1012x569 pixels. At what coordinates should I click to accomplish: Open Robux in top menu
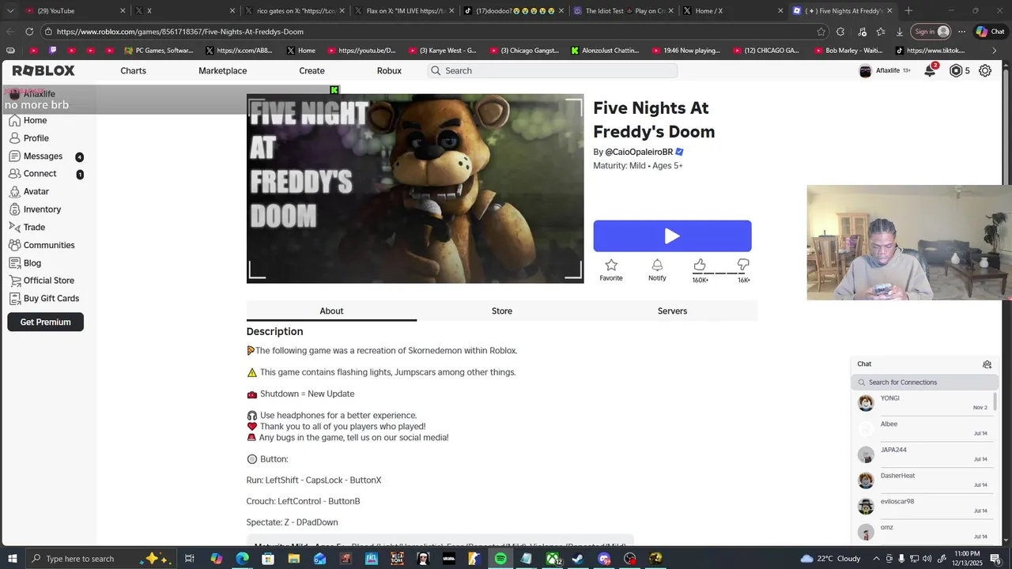pyautogui.click(x=389, y=70)
